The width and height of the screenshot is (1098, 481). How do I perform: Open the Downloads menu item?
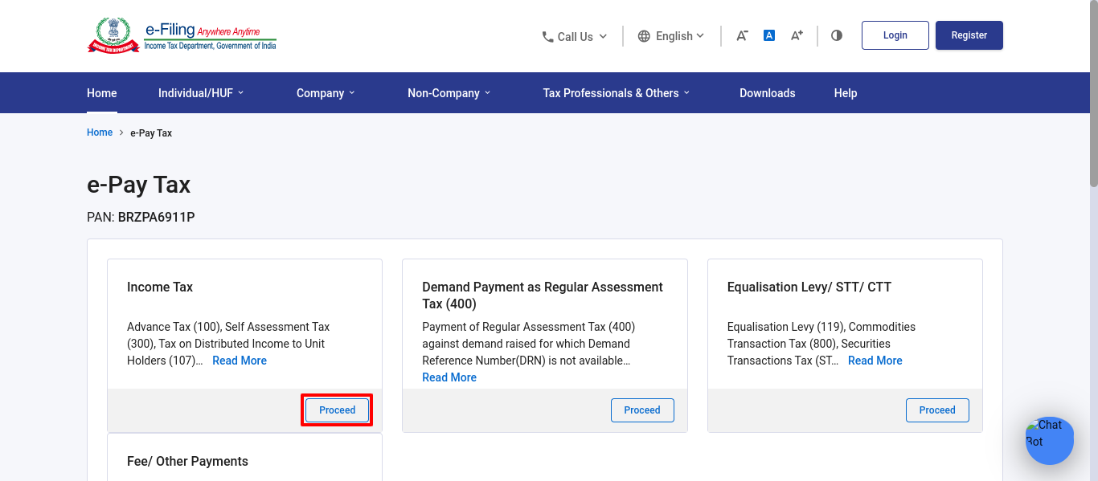(768, 93)
